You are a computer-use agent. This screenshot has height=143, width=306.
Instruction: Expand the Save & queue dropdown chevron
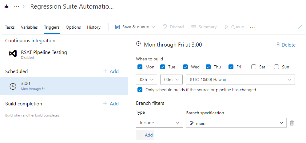[153, 27]
